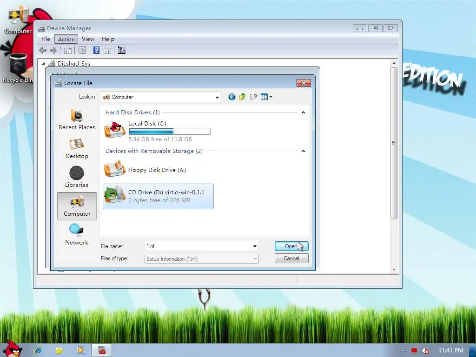Open the File name dropdown arrow
The height and width of the screenshot is (357, 476).
coord(255,246)
